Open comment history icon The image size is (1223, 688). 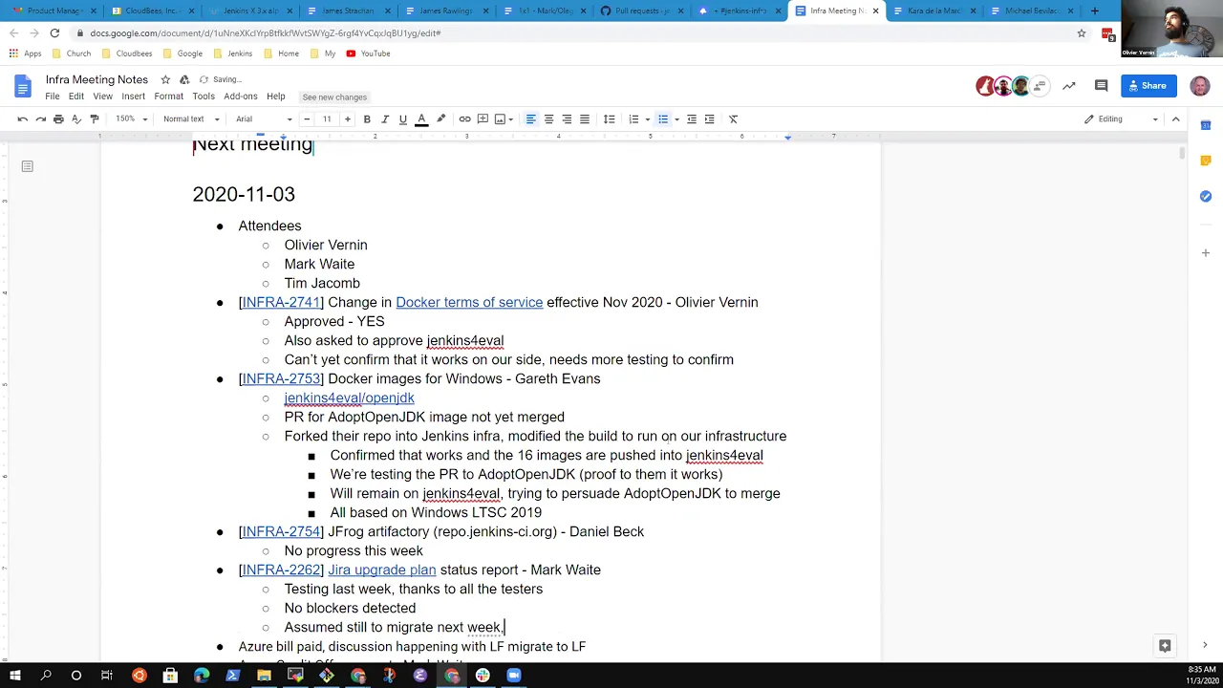click(1101, 86)
